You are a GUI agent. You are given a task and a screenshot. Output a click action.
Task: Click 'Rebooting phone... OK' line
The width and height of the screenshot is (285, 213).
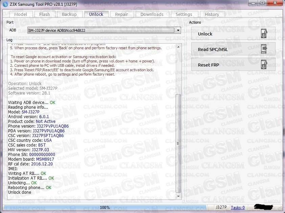(x=30, y=188)
